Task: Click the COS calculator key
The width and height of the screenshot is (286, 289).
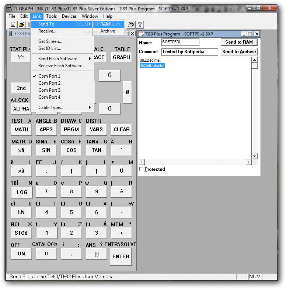Action: point(71,150)
